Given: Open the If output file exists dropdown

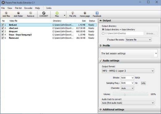Looking at the screenshot, I should [x=138, y=40].
